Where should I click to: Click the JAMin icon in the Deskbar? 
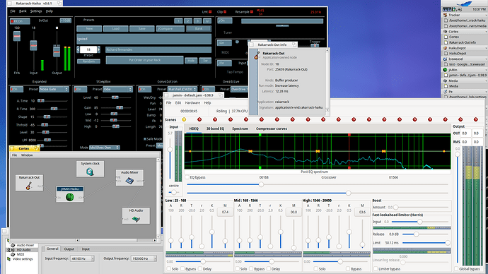coord(445,70)
